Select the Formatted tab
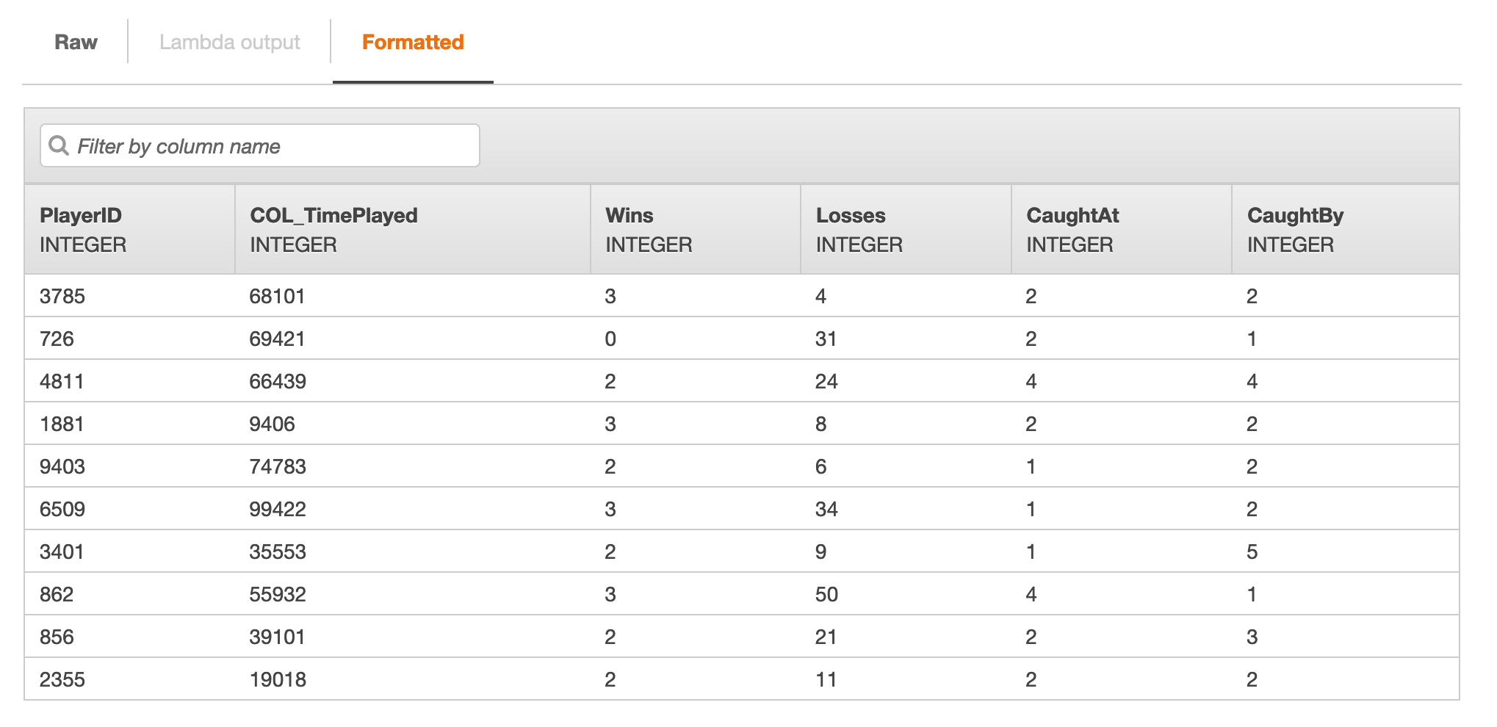The height and width of the screenshot is (727, 1497). pos(413,43)
